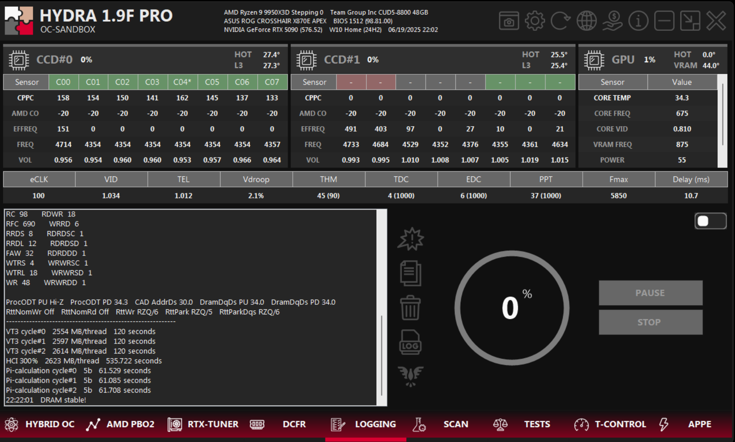Screen dimensions: 735x442
Task: Click the circular refresh arrow icon
Action: (560, 21)
